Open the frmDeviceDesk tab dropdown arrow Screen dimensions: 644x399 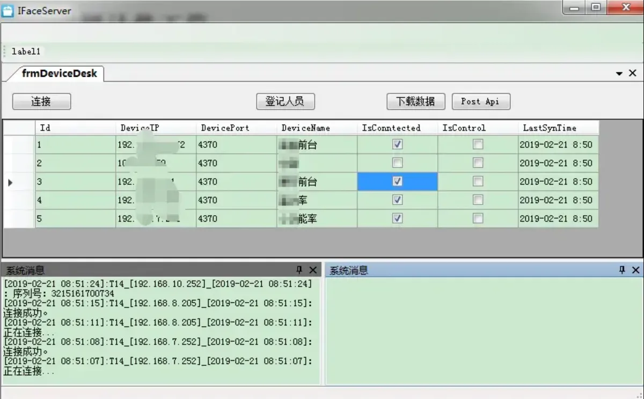click(x=619, y=73)
